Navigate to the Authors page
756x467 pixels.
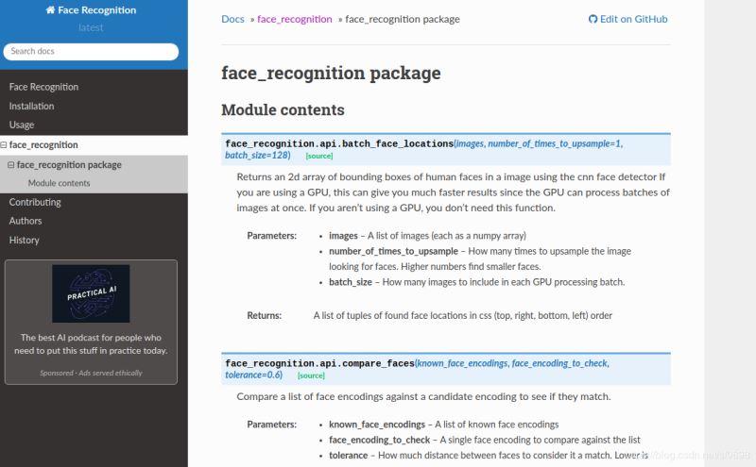26,221
